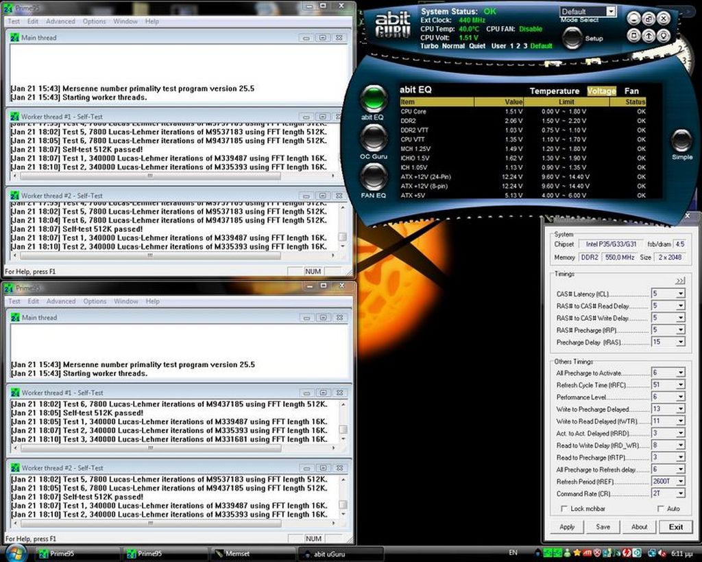The image size is (702, 562).
Task: Switch abit Guru to Simple view
Action: (681, 140)
